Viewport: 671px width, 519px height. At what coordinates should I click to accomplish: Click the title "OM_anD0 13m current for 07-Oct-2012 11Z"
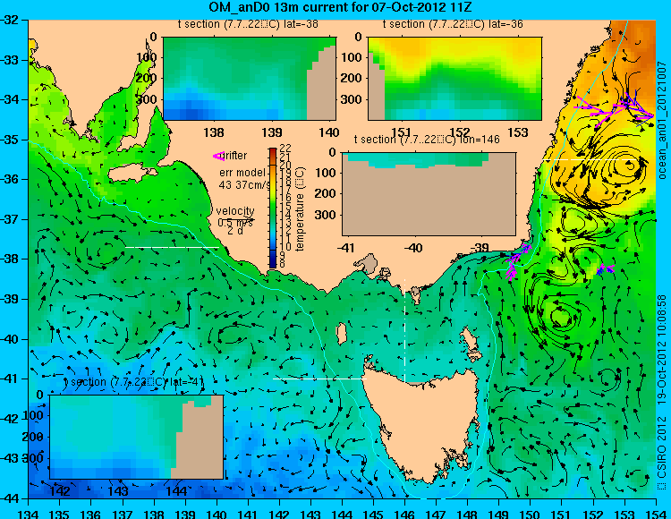pos(340,7)
